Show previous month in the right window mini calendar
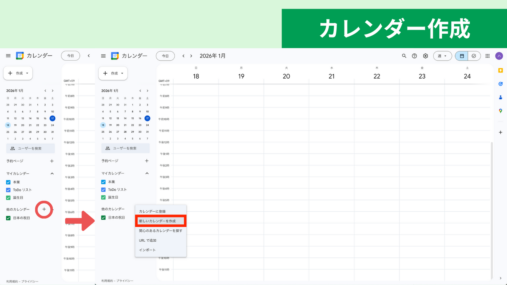 [x=140, y=91]
